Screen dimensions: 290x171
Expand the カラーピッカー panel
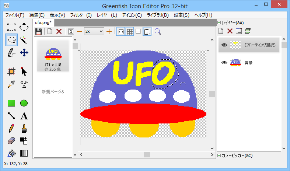click(219, 156)
